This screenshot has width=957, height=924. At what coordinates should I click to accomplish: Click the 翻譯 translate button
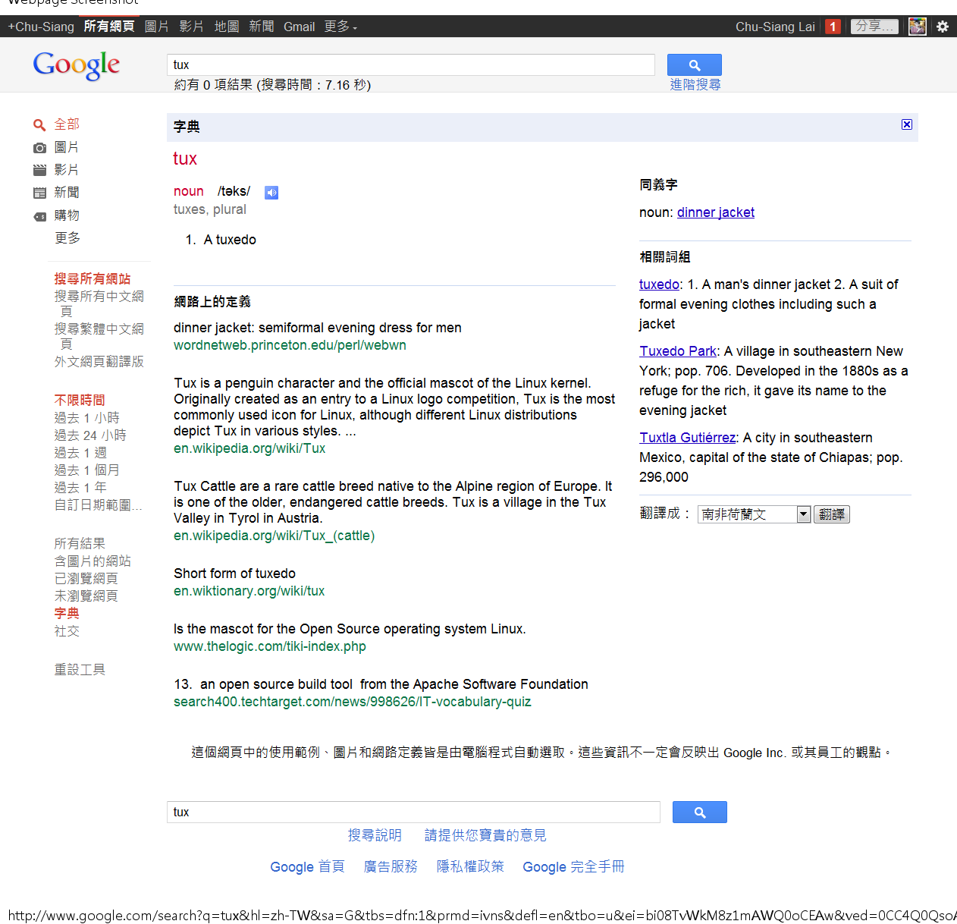point(832,514)
